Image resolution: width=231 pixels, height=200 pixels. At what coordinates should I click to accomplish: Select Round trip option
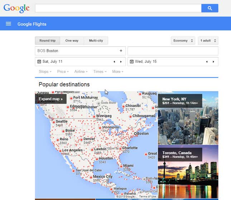tap(47, 41)
